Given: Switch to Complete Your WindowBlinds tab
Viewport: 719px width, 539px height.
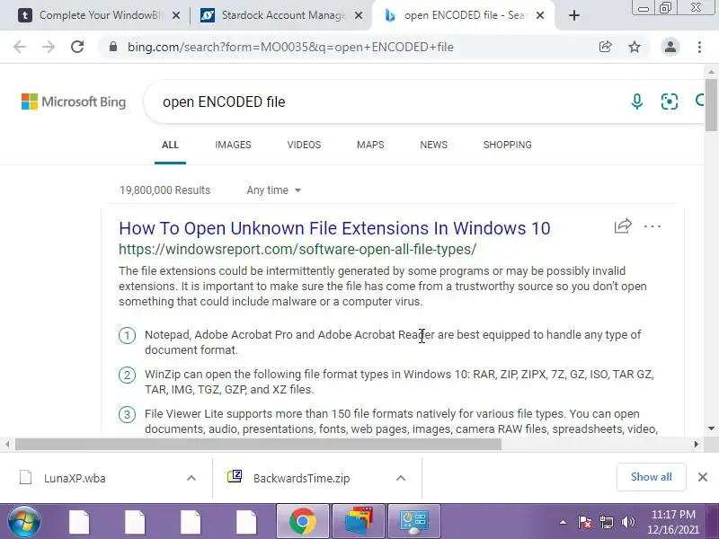Looking at the screenshot, I should click(x=99, y=15).
